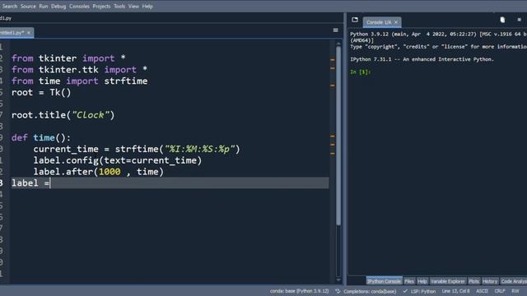The height and width of the screenshot is (296, 527).
Task: Click the Completions: conda(base) status entry
Action: 366,291
